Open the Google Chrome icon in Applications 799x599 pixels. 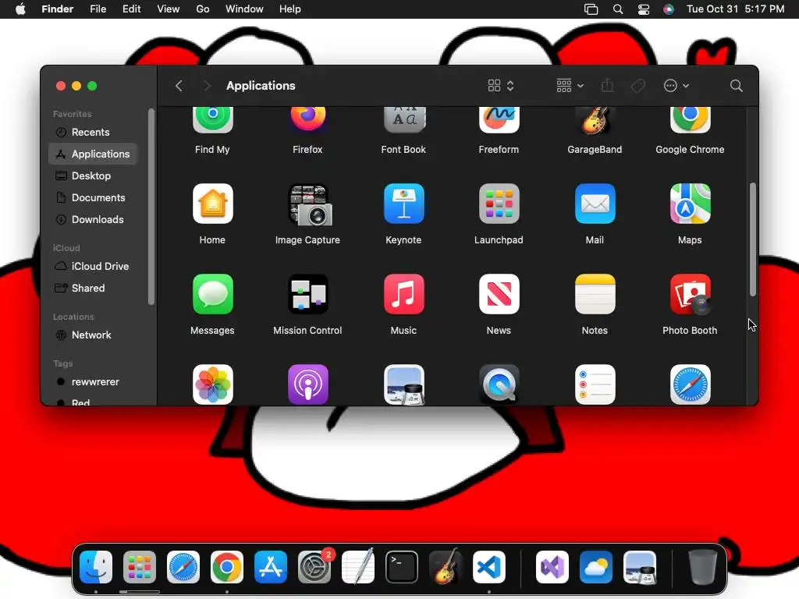pos(690,120)
